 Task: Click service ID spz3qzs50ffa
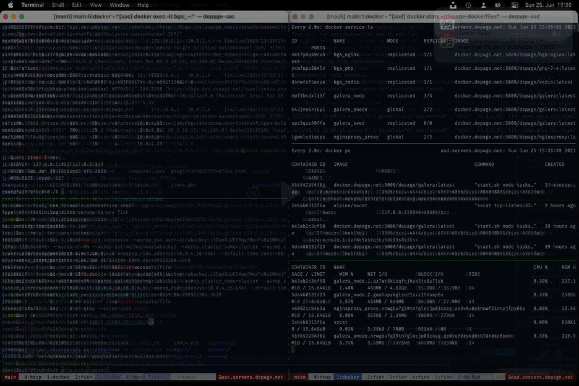(308, 123)
